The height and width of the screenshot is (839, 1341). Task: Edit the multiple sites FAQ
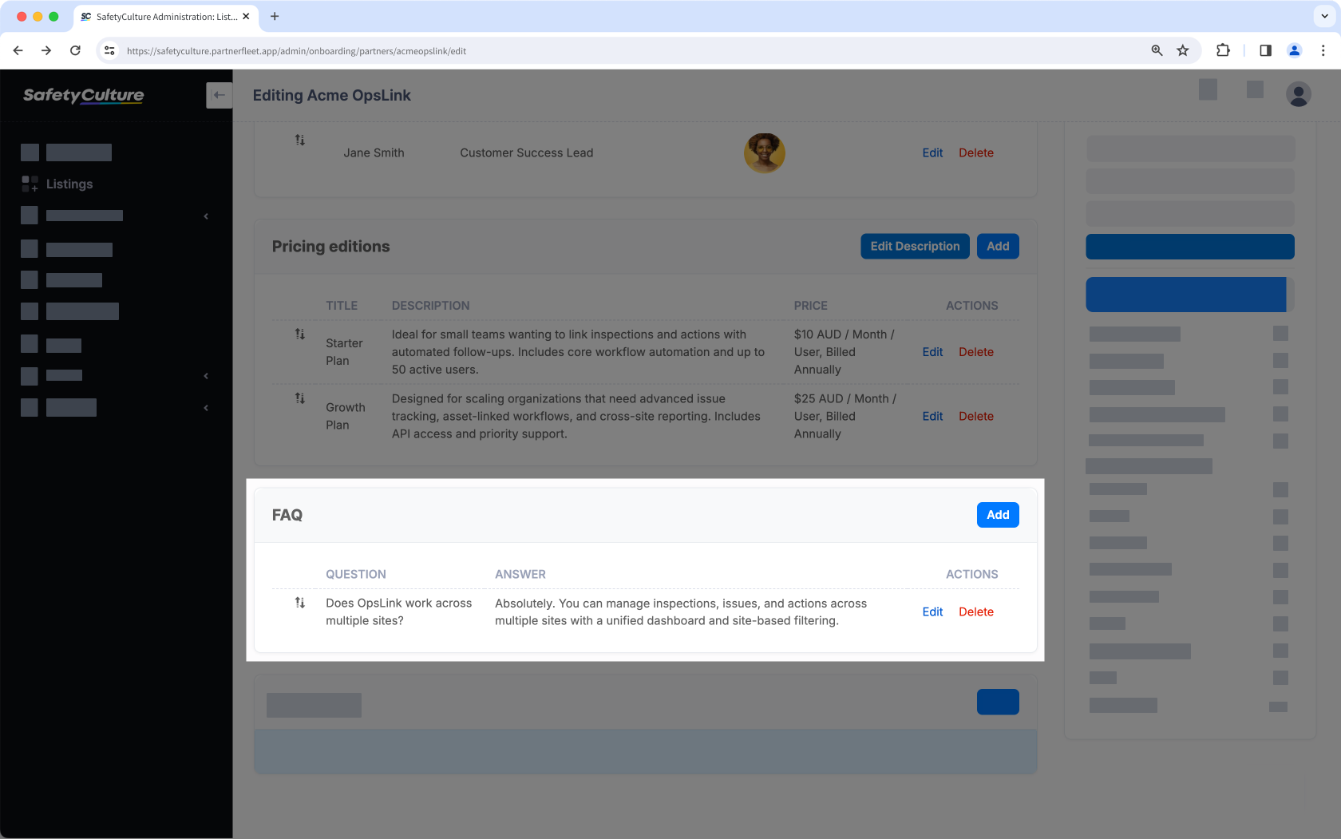pos(932,611)
